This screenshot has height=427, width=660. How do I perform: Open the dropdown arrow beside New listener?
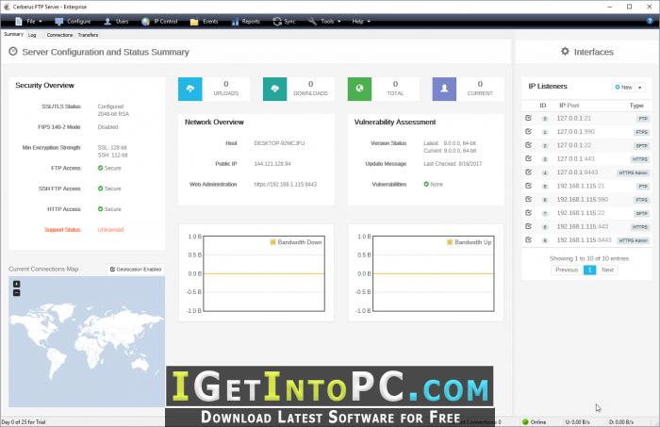click(640, 88)
